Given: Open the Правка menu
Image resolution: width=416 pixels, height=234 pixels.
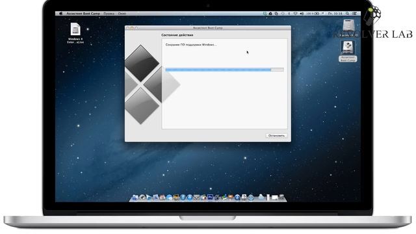Looking at the screenshot, I should tap(109, 14).
